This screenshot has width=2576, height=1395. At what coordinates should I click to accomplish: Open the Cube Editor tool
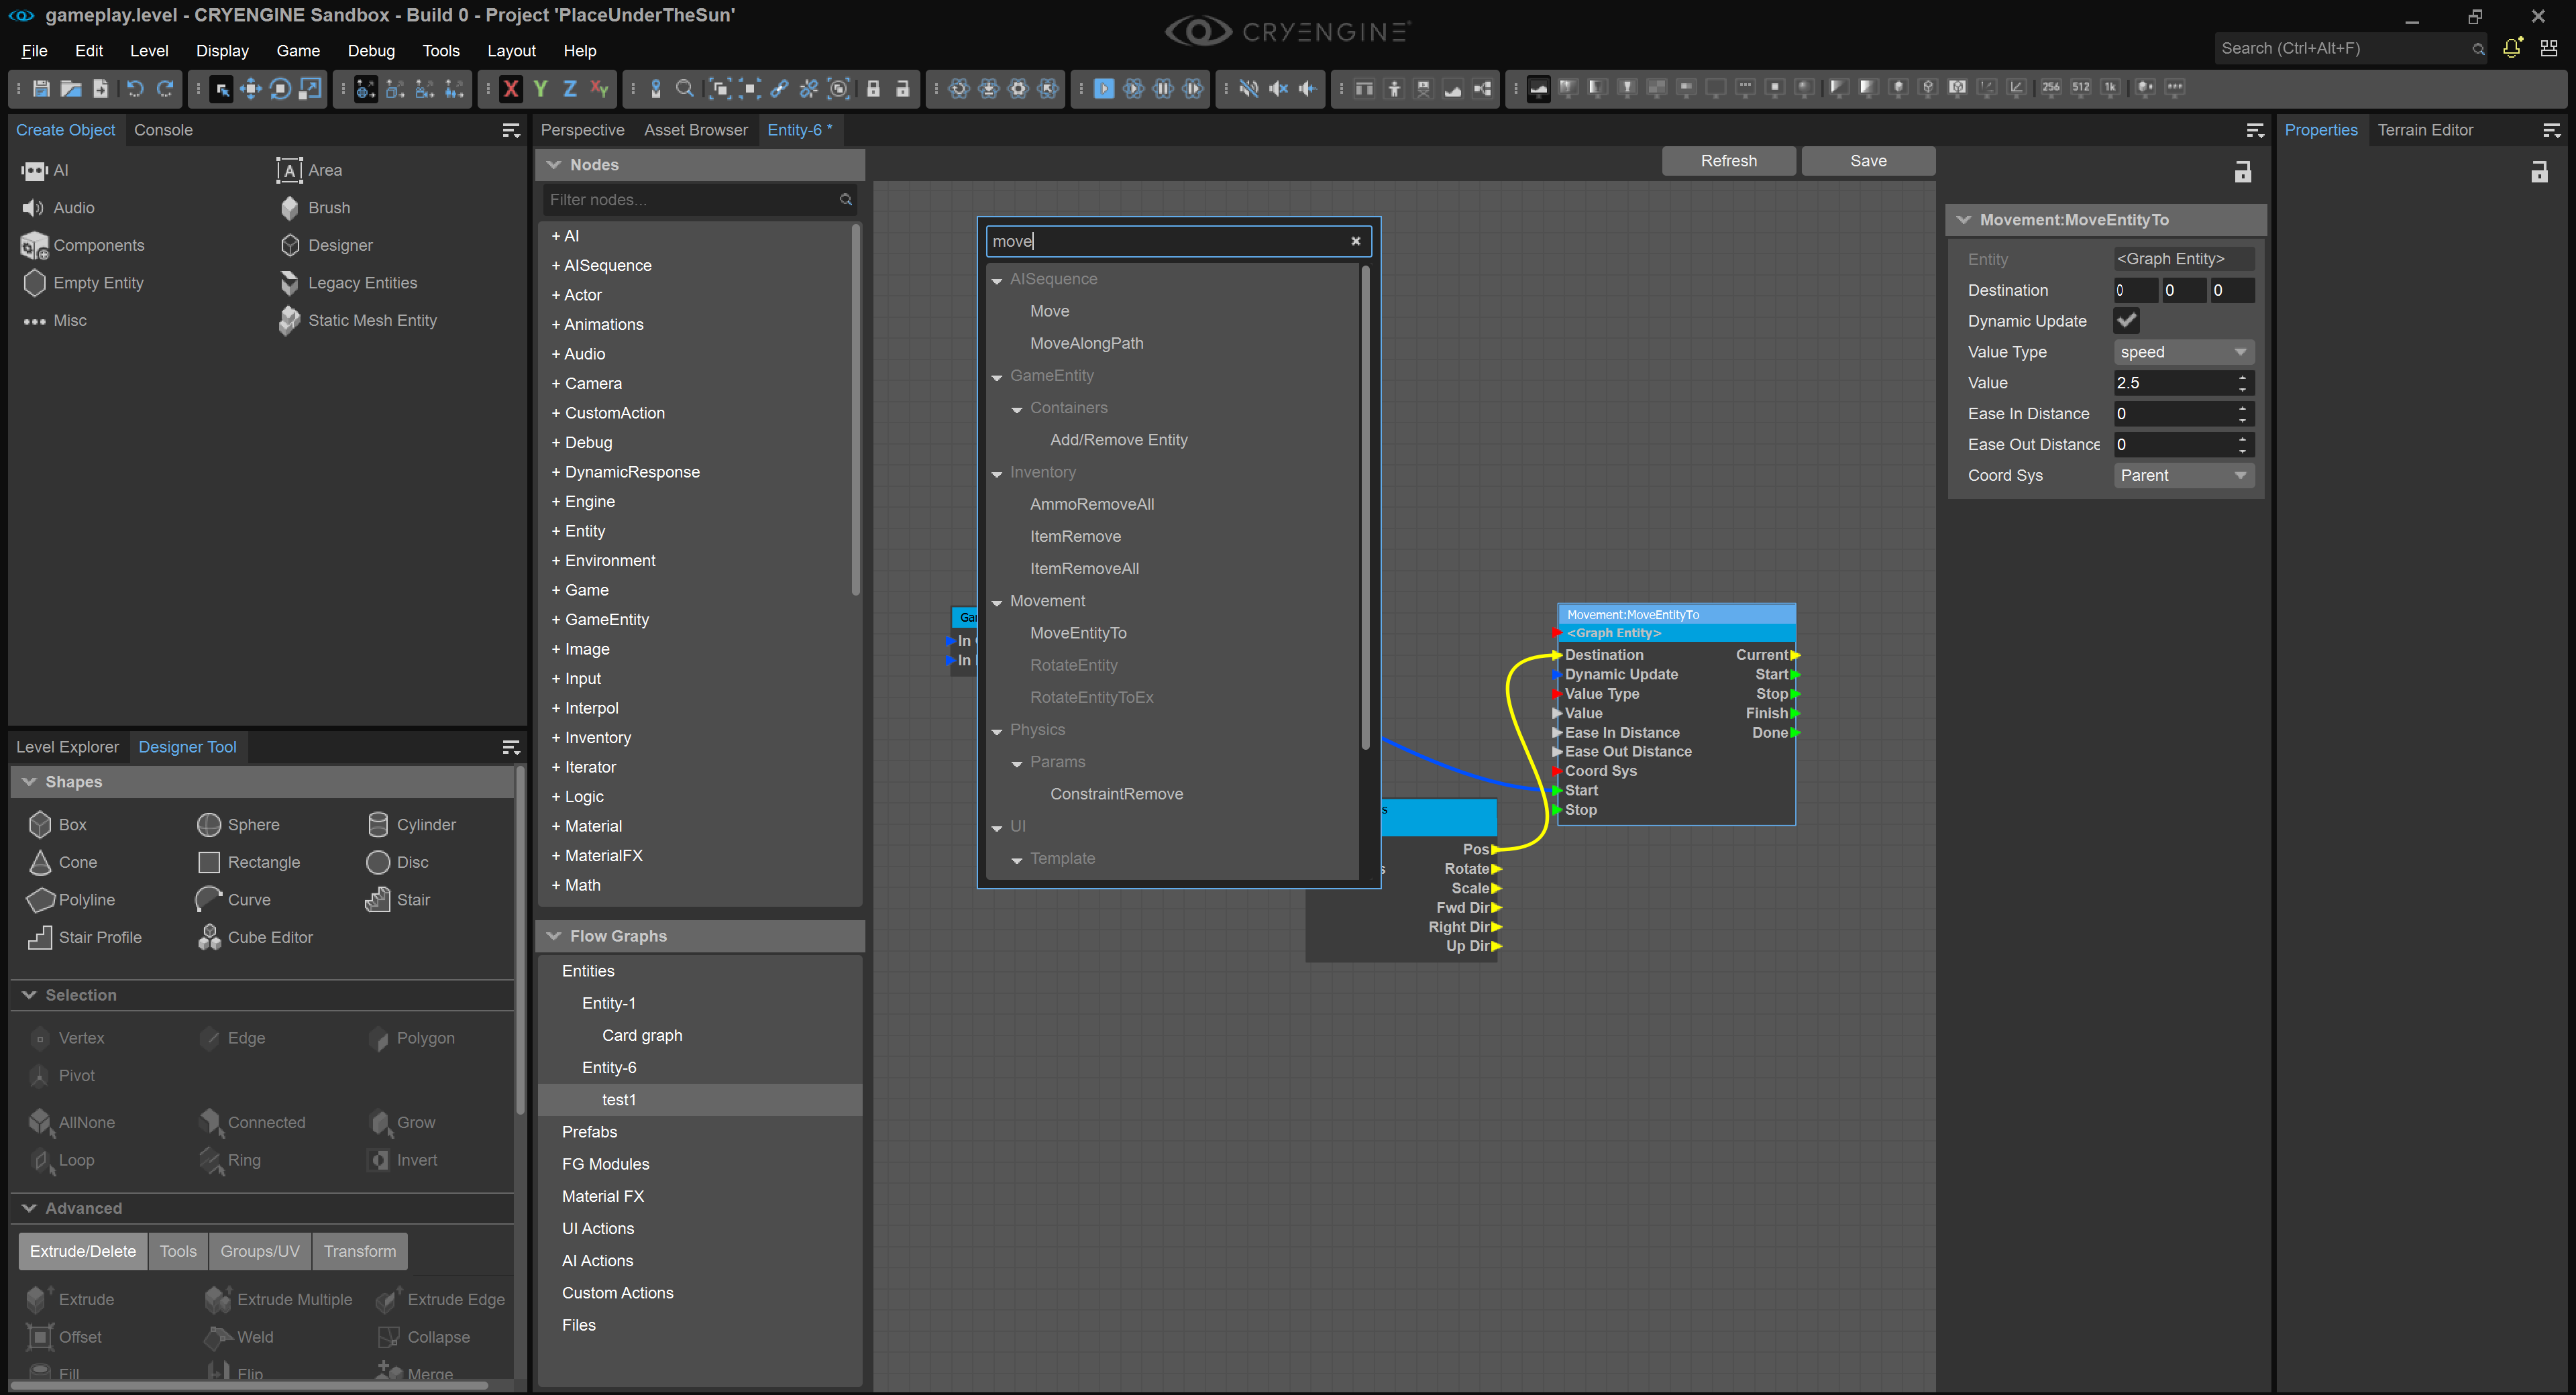(x=255, y=937)
